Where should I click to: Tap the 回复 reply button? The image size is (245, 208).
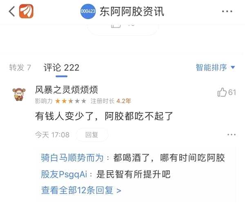pos(92,135)
